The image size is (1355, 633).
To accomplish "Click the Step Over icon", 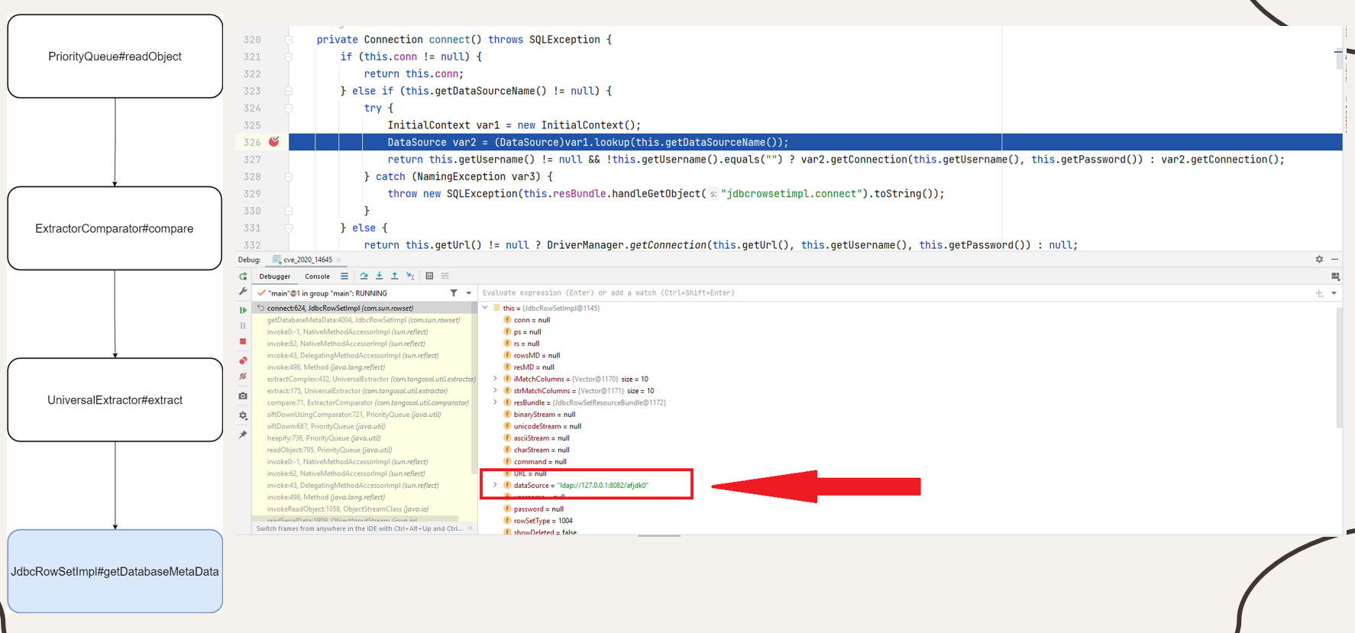I will [364, 276].
